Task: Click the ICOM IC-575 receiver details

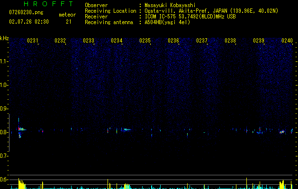Action: 190,17
